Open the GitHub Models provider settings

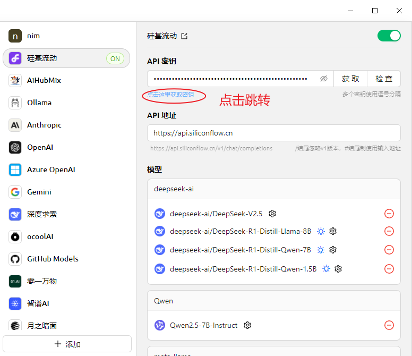pyautogui.click(x=66, y=259)
